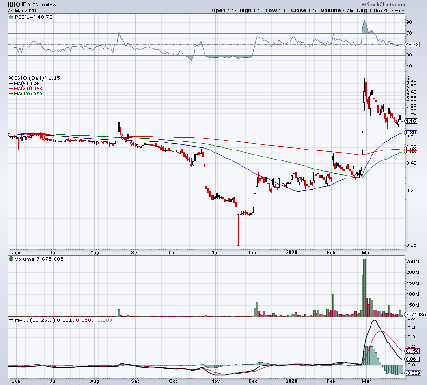Click the tallest green volume bar
This screenshot has width=427, height=385.
pos(365,288)
